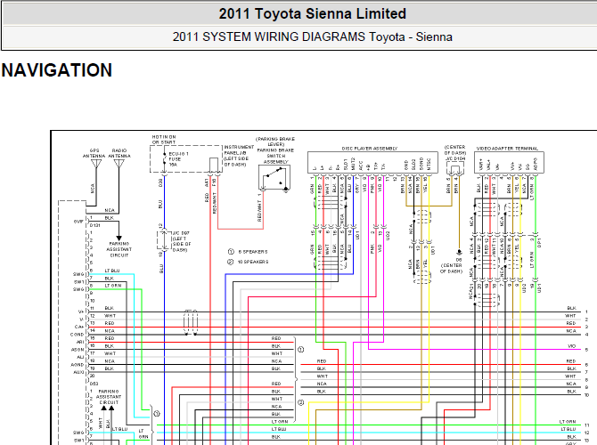
Task: Select the "RADIO ANTENNA" label
Action: coord(119,153)
